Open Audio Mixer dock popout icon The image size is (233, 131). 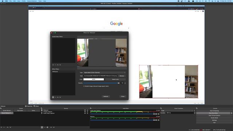point(91,108)
